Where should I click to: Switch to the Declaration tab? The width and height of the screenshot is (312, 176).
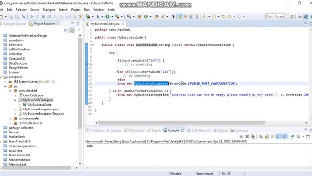tap(135, 130)
